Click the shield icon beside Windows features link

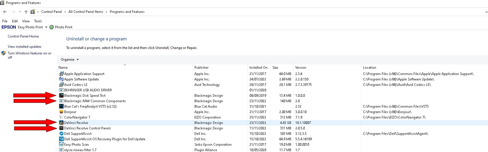(x=3, y=53)
